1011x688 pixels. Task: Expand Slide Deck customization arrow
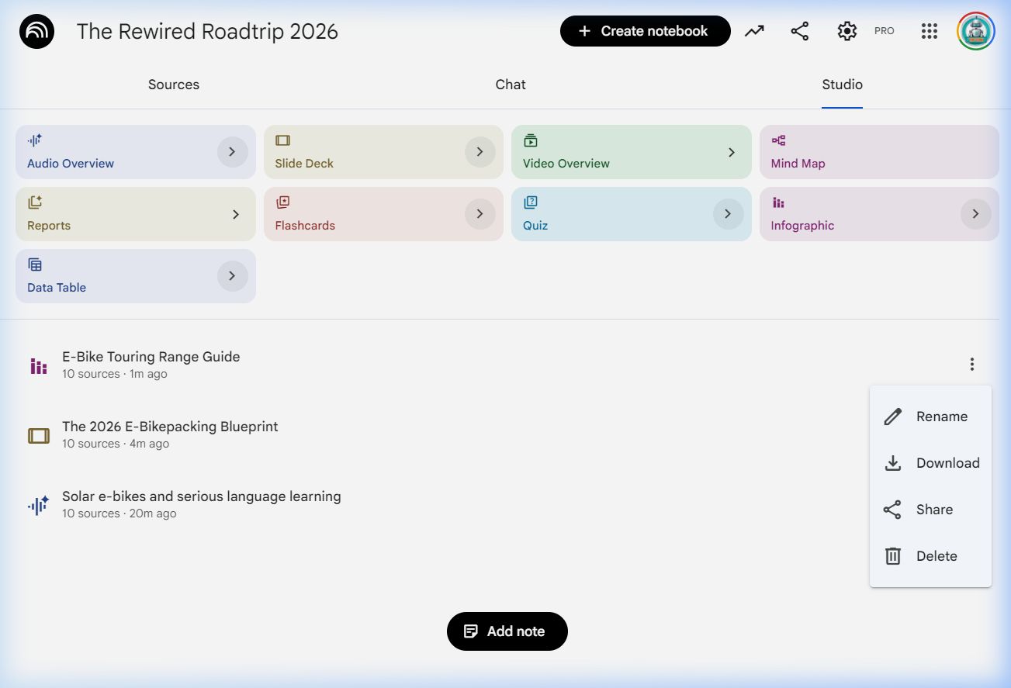(x=480, y=152)
